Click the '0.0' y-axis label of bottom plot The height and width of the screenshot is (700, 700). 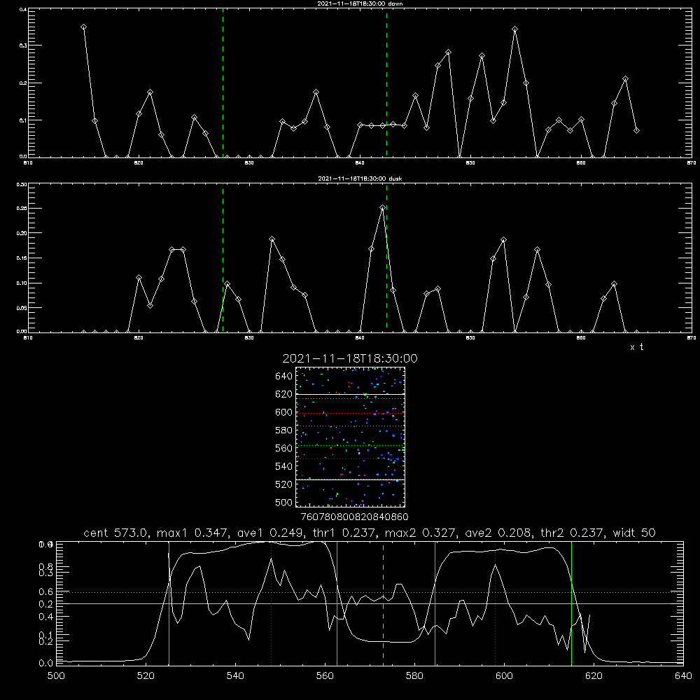46,664
